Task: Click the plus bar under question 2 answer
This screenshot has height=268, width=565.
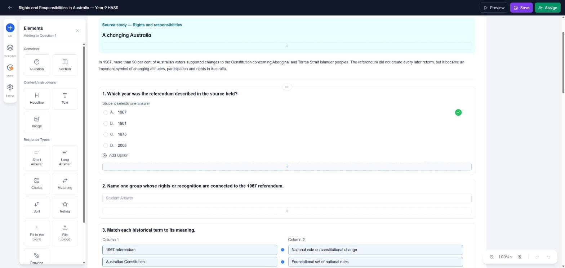Action: pos(287,211)
